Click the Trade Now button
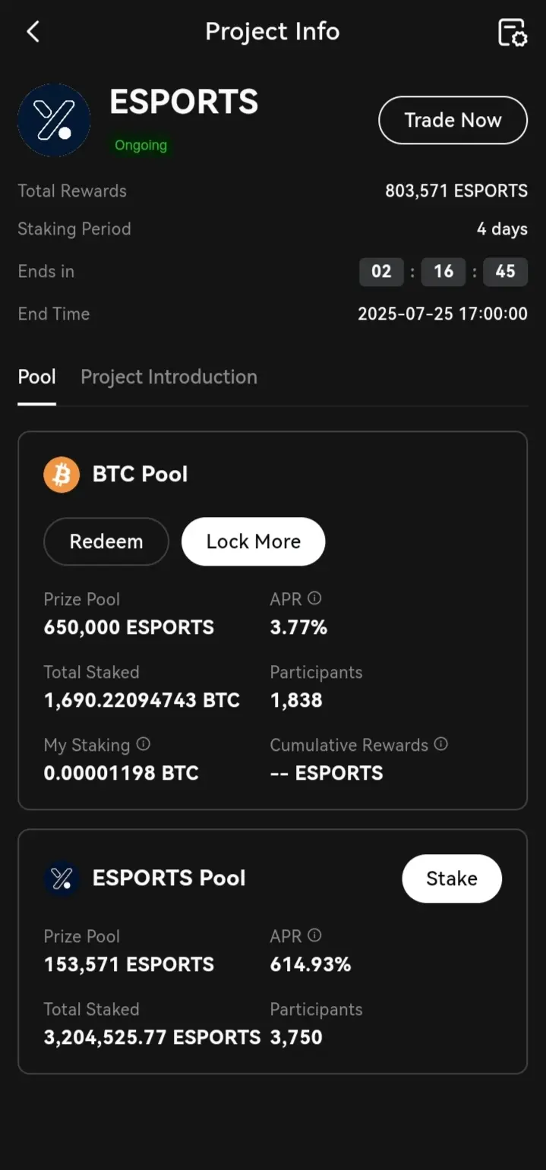 pyautogui.click(x=453, y=120)
